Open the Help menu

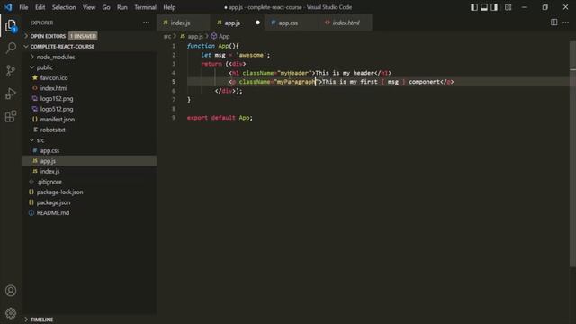tap(169, 7)
